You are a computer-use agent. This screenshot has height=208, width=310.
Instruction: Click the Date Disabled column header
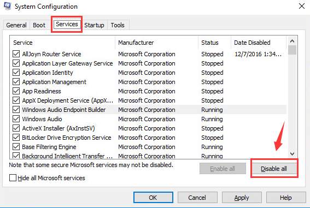[259, 43]
